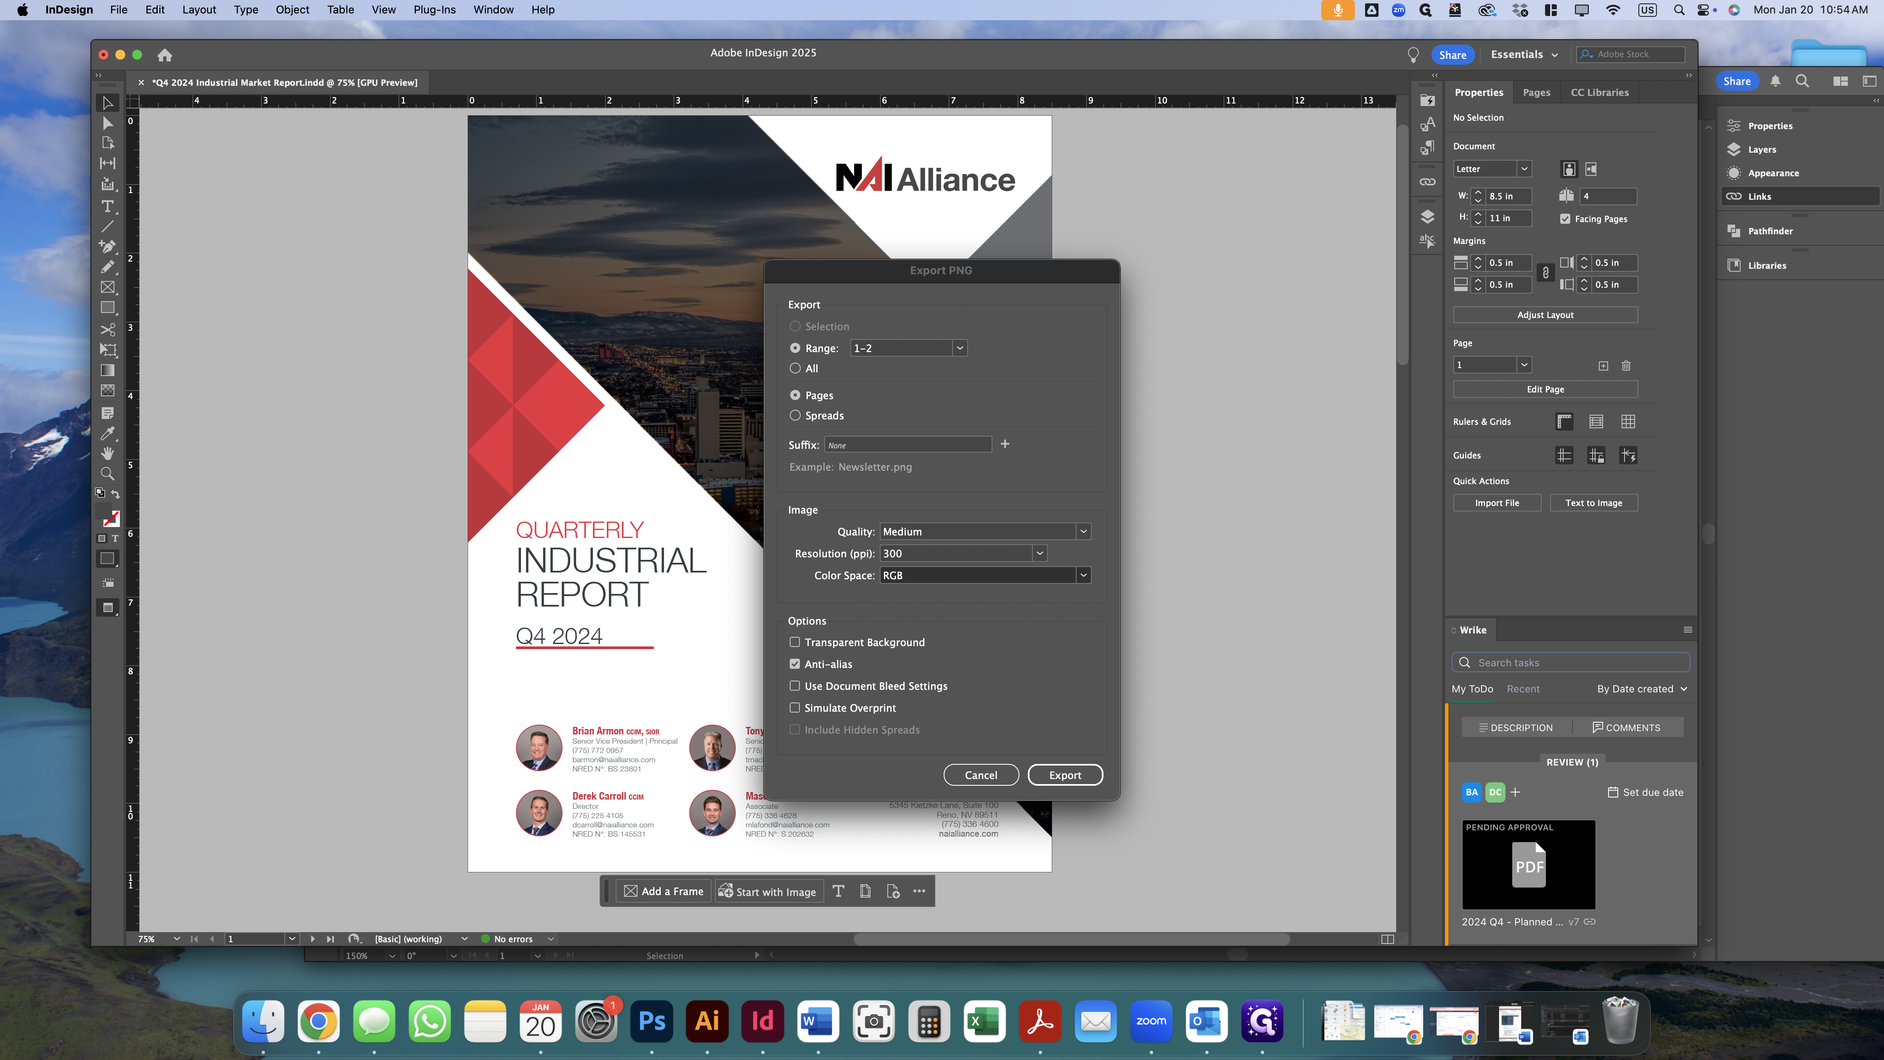The image size is (1884, 1060).
Task: Click the delete page trash icon
Action: tap(1627, 366)
